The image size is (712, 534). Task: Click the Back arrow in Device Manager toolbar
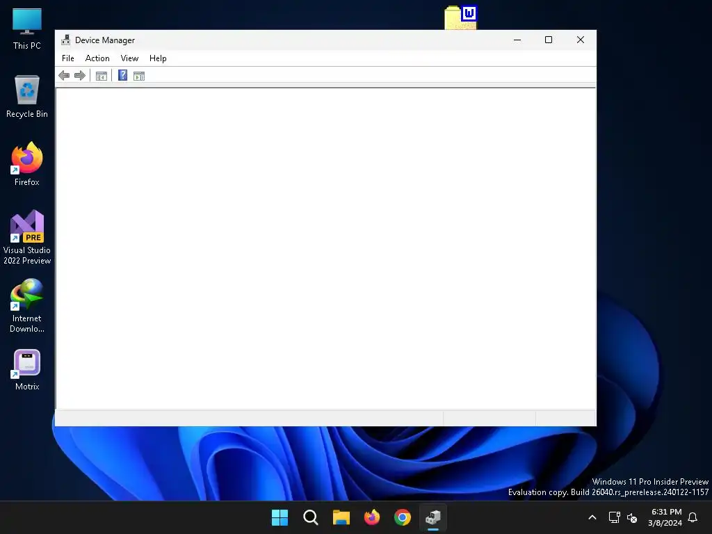click(64, 76)
